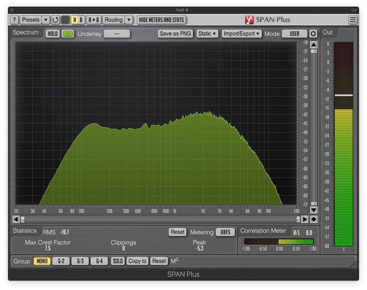Select group G-4
This screenshot has height=290, width=367.
pyautogui.click(x=100, y=261)
